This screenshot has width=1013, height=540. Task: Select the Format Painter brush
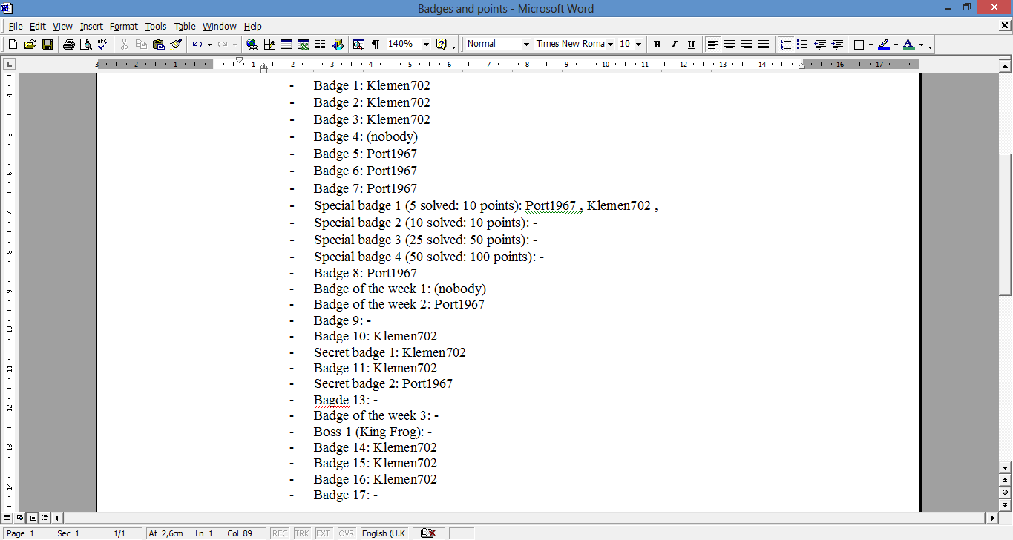tap(176, 45)
